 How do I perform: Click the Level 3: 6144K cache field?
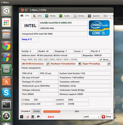point(72,104)
